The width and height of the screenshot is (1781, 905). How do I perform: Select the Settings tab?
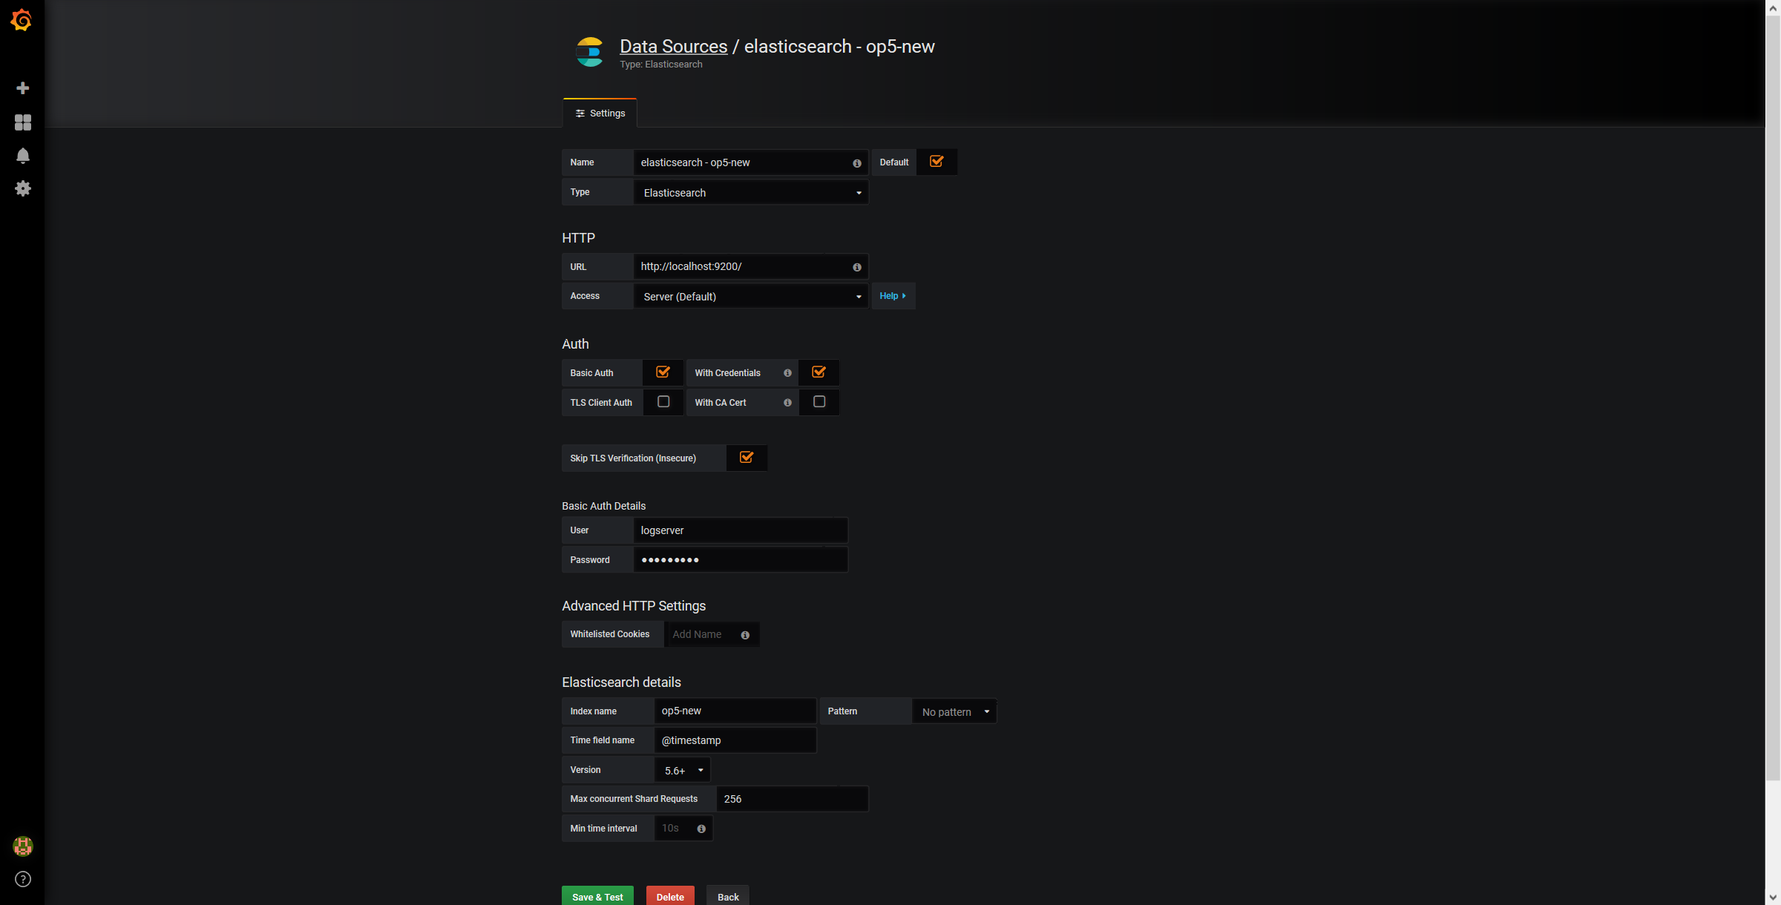coord(600,113)
